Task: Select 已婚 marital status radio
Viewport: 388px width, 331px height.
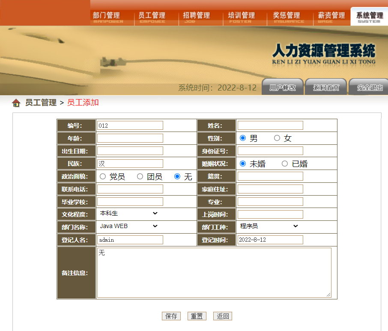Action: point(285,164)
